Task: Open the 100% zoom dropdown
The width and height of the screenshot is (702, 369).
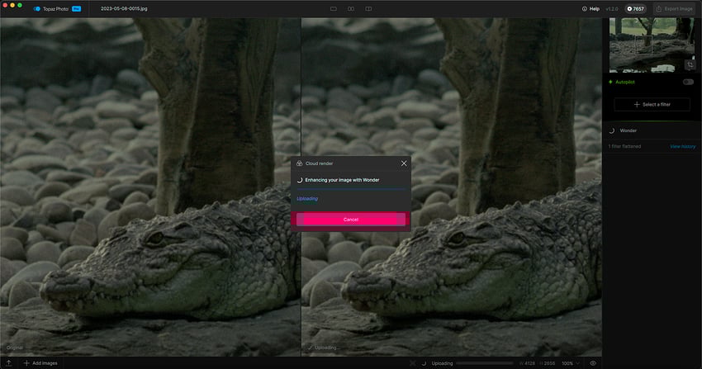Action: tap(571, 363)
